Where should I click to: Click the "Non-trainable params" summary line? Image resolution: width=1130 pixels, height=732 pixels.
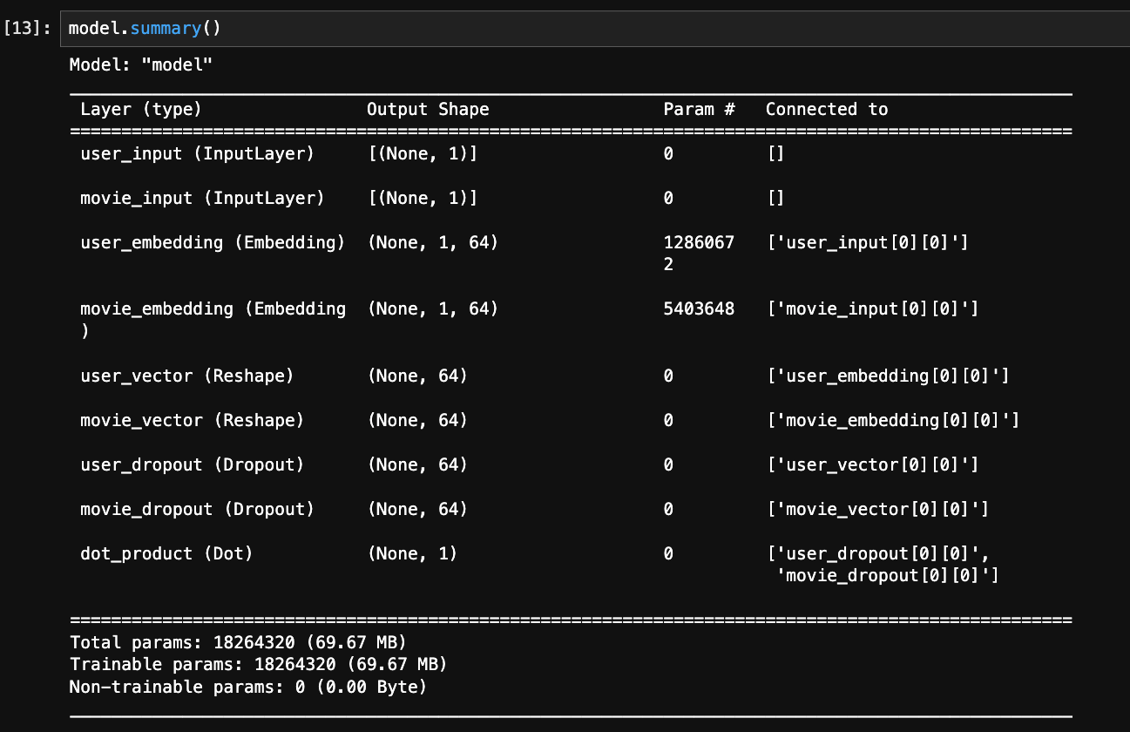248,688
